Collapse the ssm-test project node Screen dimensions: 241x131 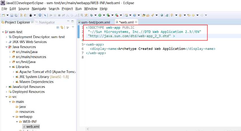tap(3, 32)
